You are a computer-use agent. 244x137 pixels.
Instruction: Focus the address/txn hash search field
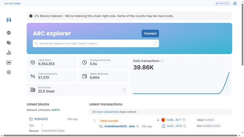pos(96,43)
